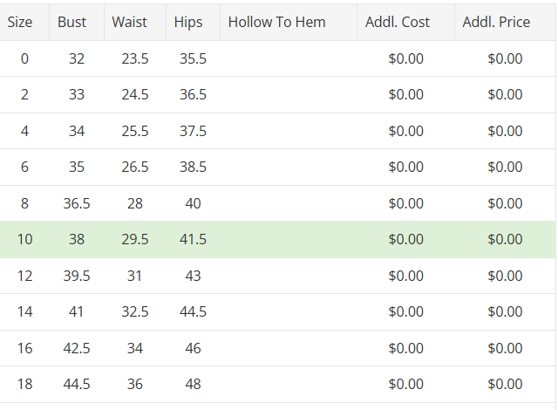
Task: Select the Addl. Price column header
Action: [496, 22]
